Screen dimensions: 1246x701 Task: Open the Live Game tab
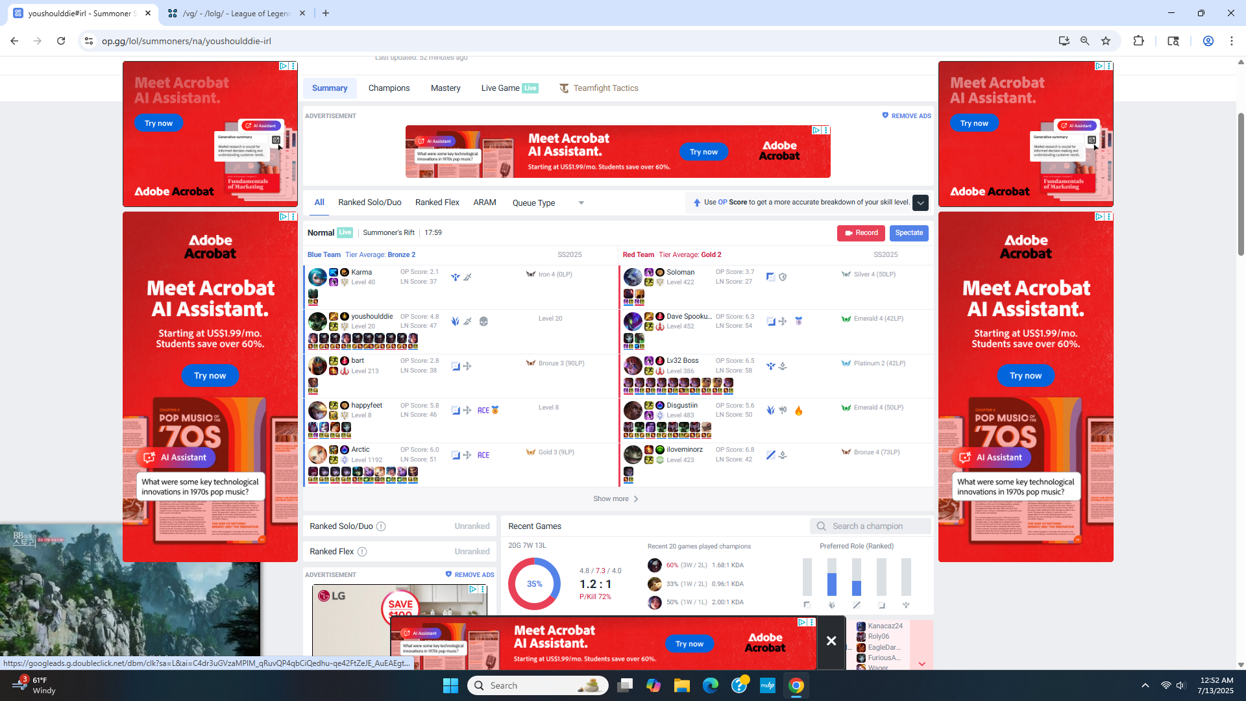pyautogui.click(x=509, y=88)
